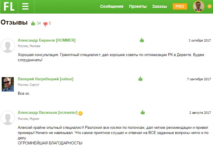Open Сообщения in the top navigation
Screen dimensions: 213x147
pos(112,6)
